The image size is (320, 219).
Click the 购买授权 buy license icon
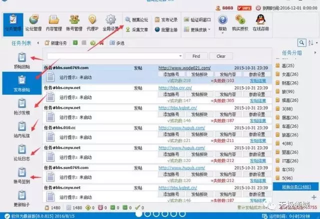coord(240,23)
